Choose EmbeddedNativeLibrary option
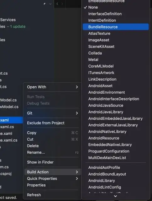 [x=116, y=144]
